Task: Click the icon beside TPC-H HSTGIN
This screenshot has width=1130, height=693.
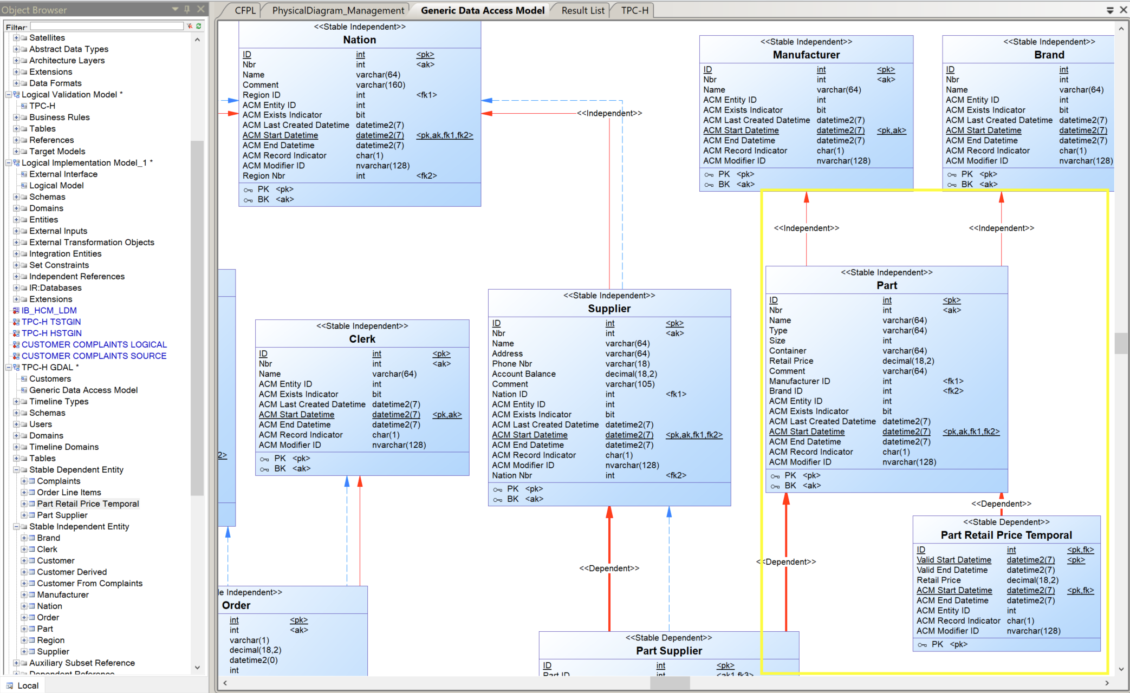Action: point(16,334)
